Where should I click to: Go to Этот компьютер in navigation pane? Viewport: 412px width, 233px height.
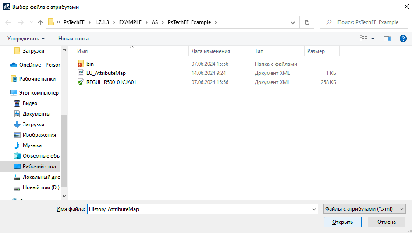39,93
